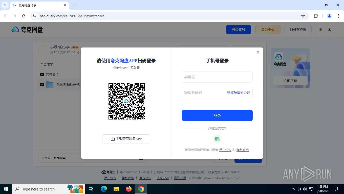Click 下载夸克网盘APP button
The height and width of the screenshot is (194, 344).
coord(126,139)
